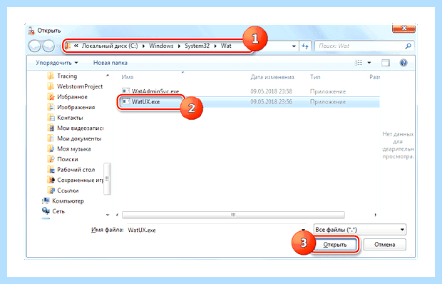Expand arrow after System32 in breadcrumb
Image resolution: width=442 pixels, height=284 pixels.
(215, 46)
